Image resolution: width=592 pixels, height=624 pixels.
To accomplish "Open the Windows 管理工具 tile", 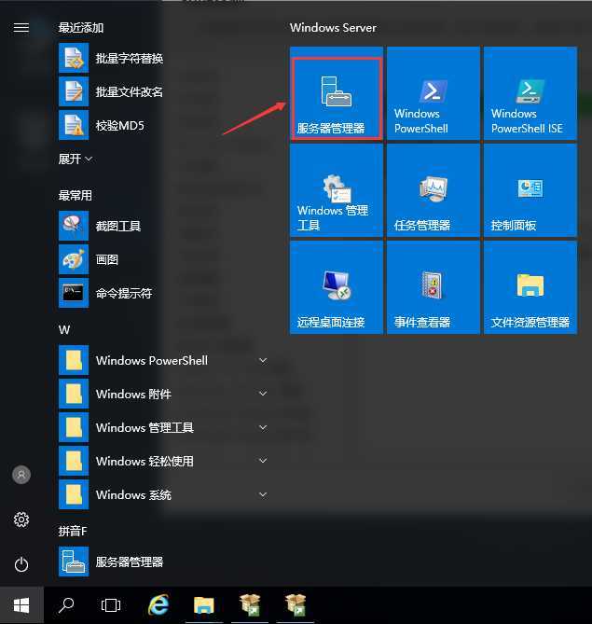I will point(337,190).
